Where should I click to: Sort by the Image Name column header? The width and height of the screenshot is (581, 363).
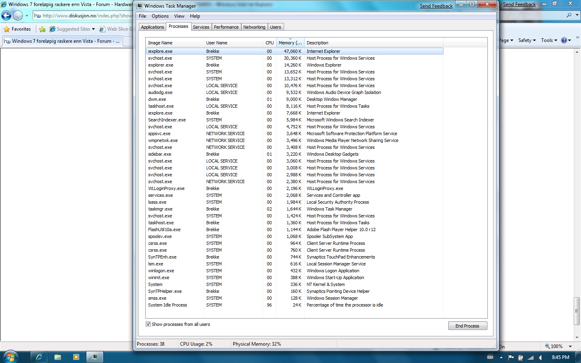point(175,43)
